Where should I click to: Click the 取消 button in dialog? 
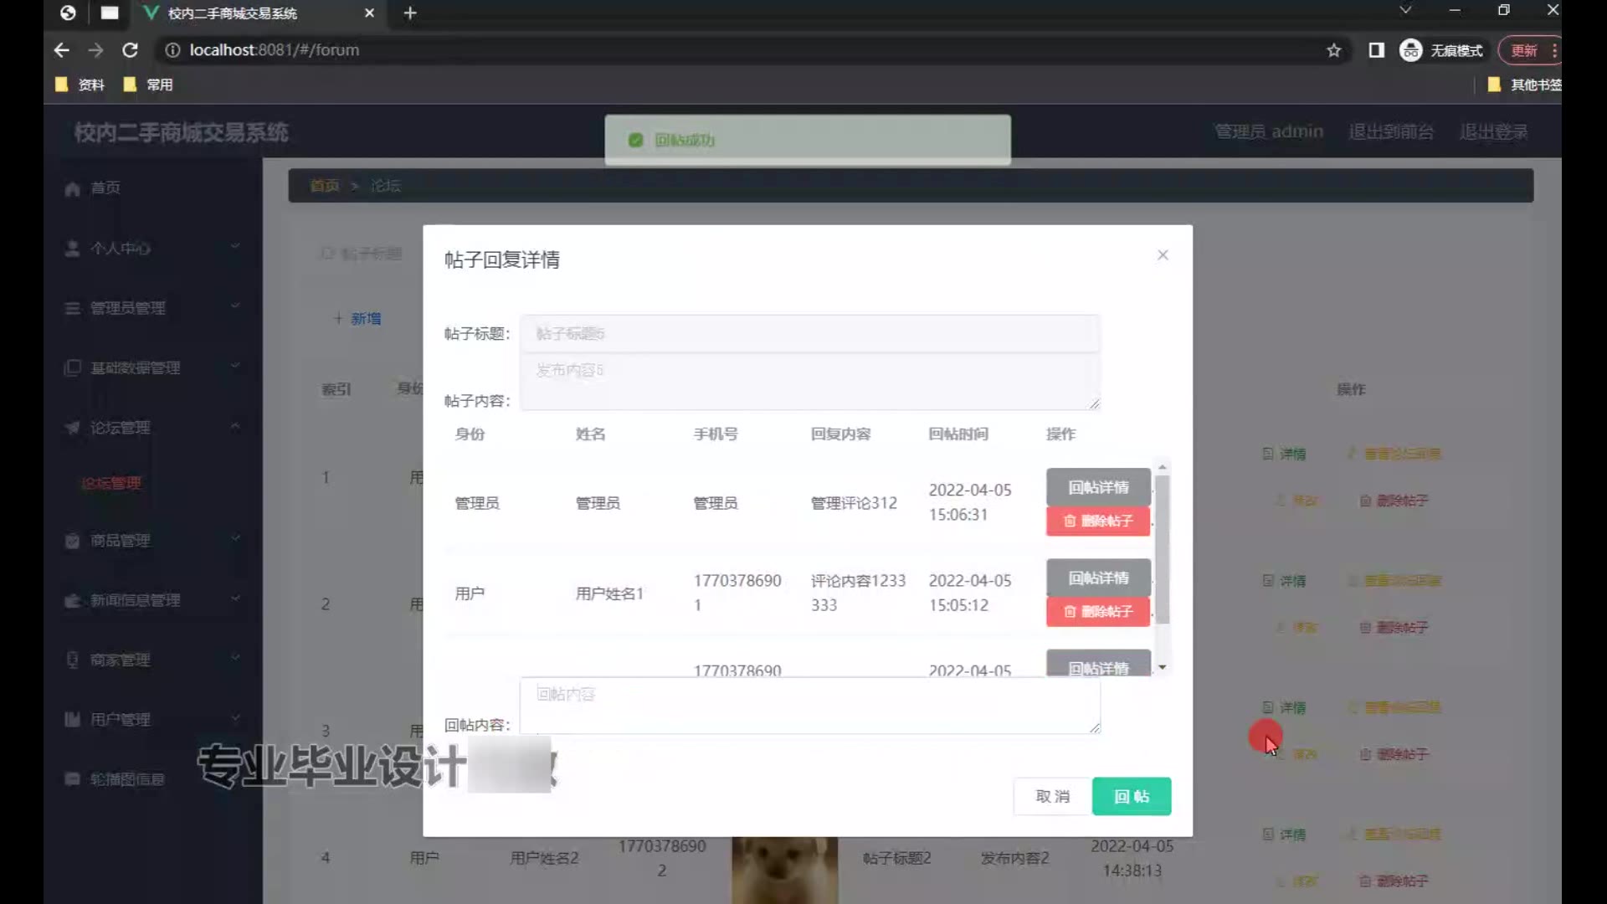(1052, 796)
